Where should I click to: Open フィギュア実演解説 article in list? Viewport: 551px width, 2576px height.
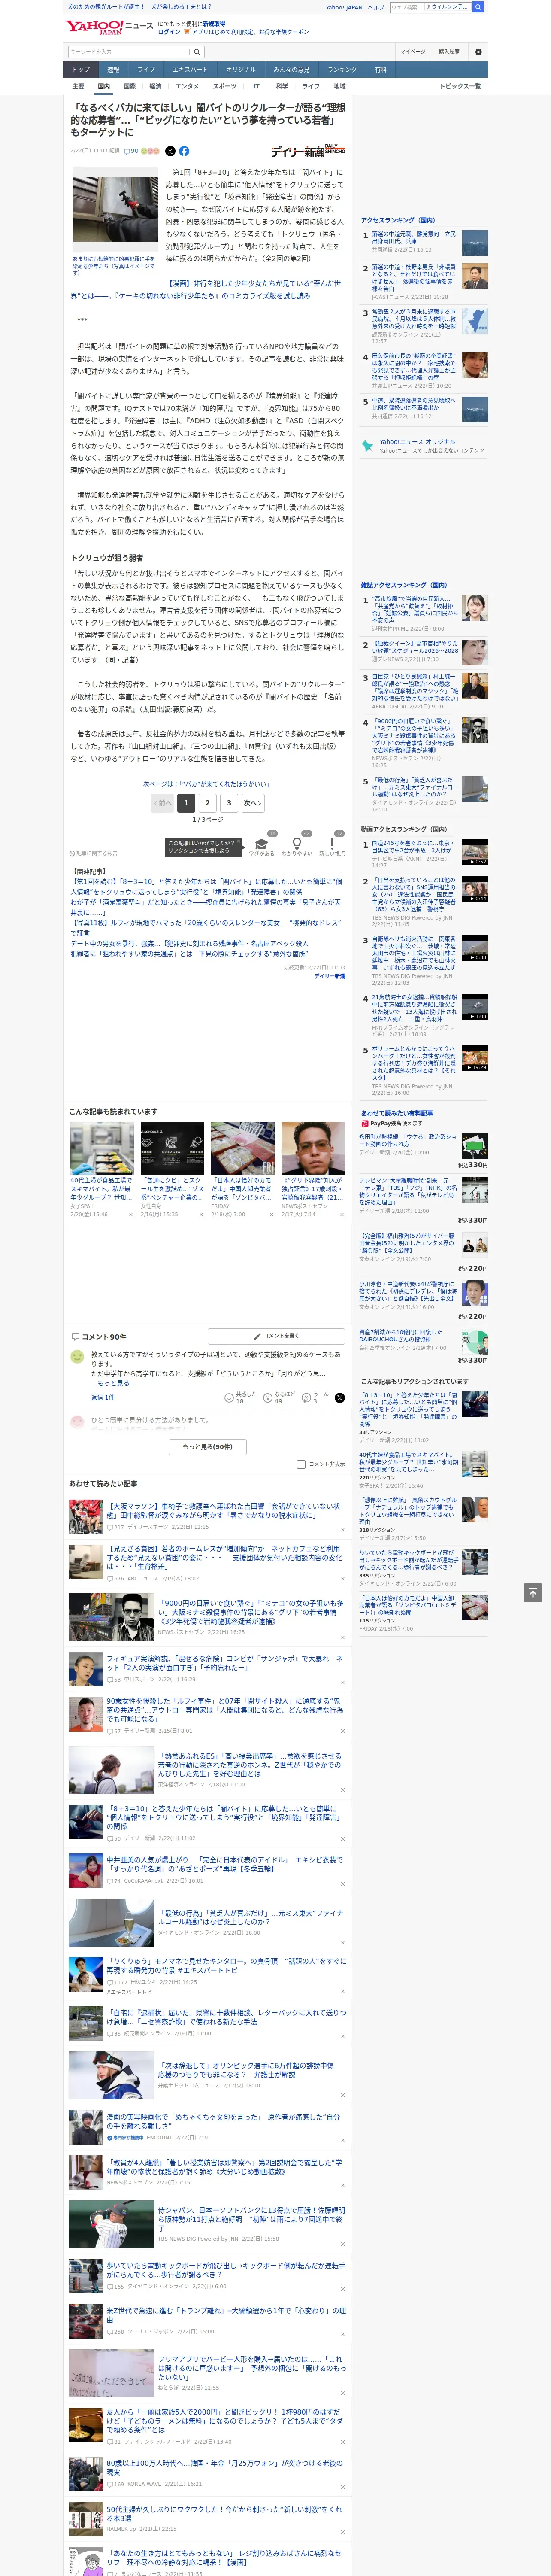click(x=224, y=1662)
